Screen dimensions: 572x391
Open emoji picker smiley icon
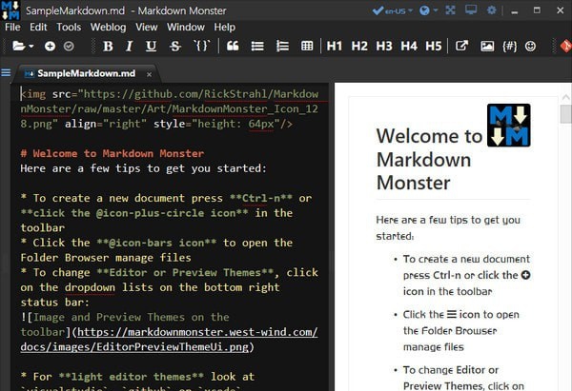pos(530,47)
